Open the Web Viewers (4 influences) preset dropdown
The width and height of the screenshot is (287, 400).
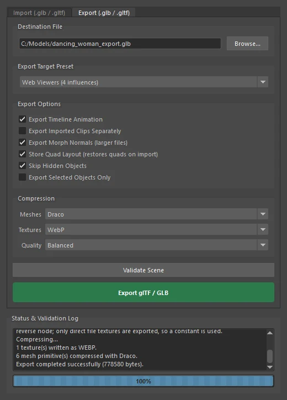click(143, 82)
